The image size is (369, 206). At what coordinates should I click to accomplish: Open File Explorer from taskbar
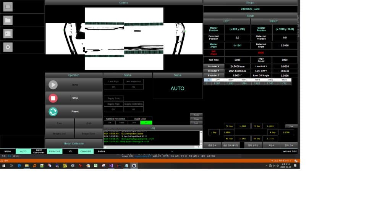(27, 166)
